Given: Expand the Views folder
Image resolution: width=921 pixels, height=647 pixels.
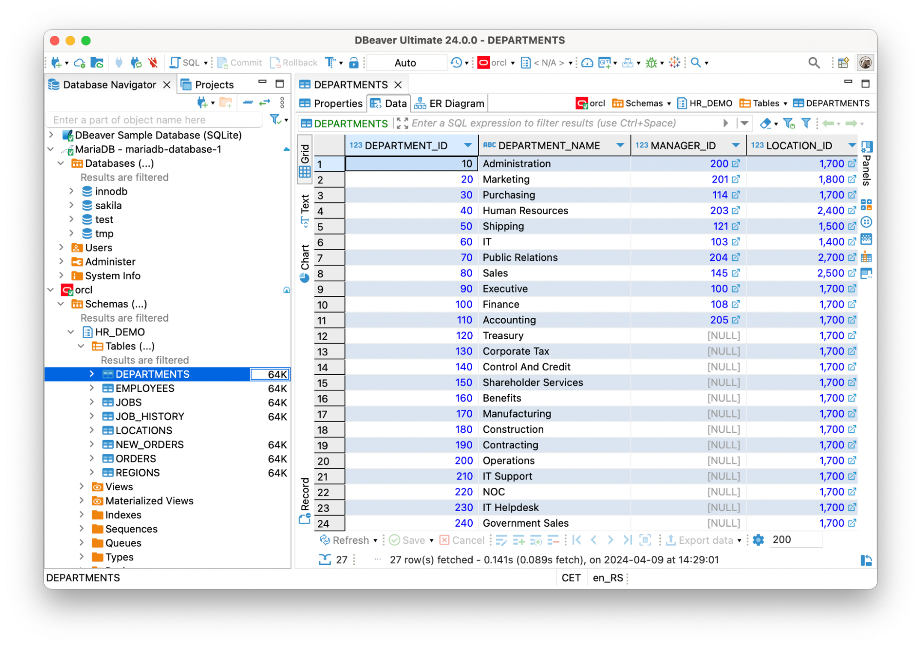Looking at the screenshot, I should [81, 487].
